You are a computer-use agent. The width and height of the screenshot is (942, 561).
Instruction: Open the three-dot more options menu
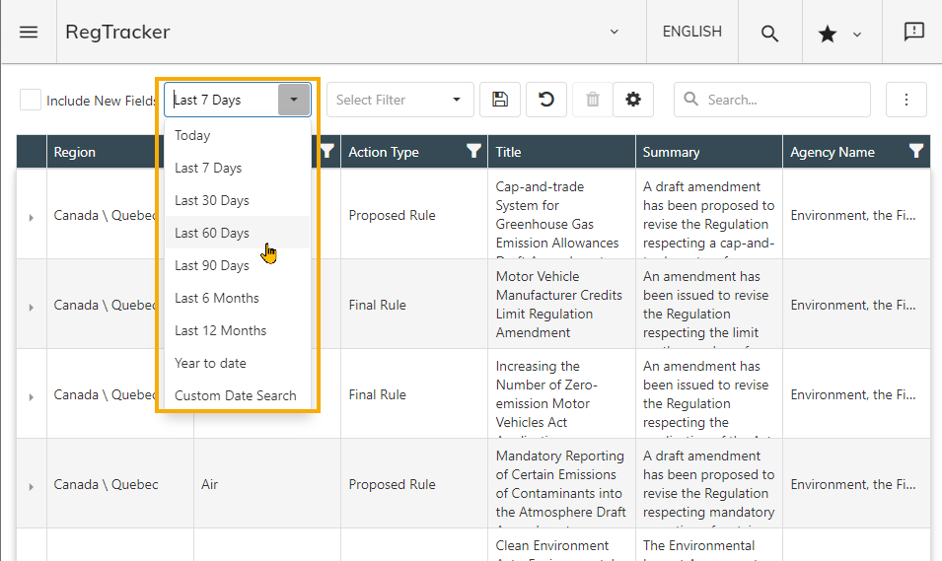click(906, 100)
